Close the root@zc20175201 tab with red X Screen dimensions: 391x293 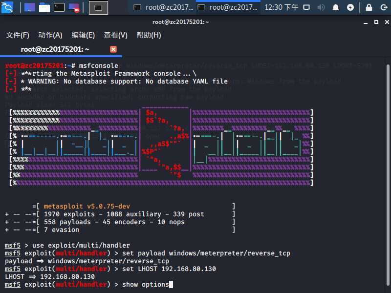(x=113, y=49)
